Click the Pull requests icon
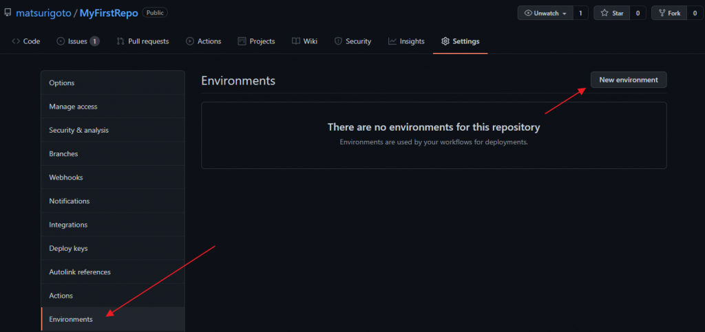Viewport: 705px width, 332px height. pos(120,41)
